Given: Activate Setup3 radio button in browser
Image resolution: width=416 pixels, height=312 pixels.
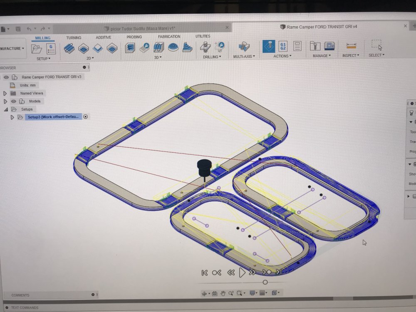Looking at the screenshot, I should (86, 117).
